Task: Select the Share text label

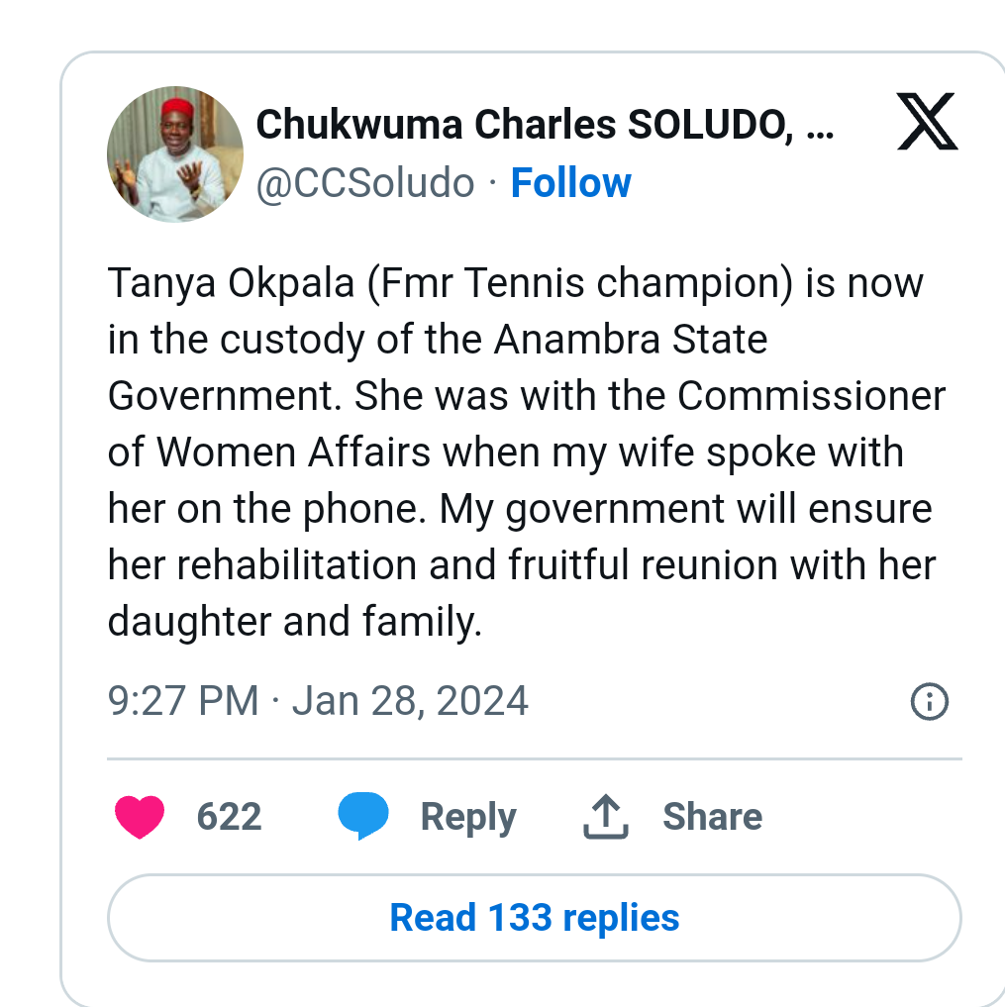Action: 713,816
